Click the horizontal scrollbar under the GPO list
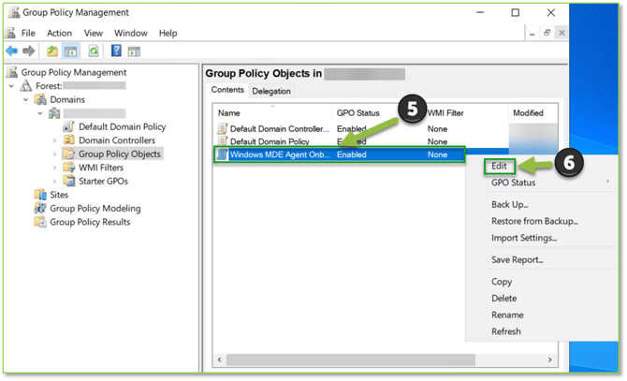 [374, 359]
